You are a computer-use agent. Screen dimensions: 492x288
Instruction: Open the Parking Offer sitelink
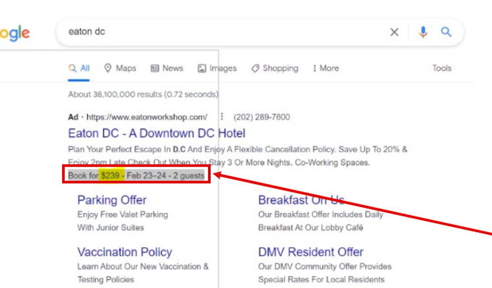tap(112, 200)
